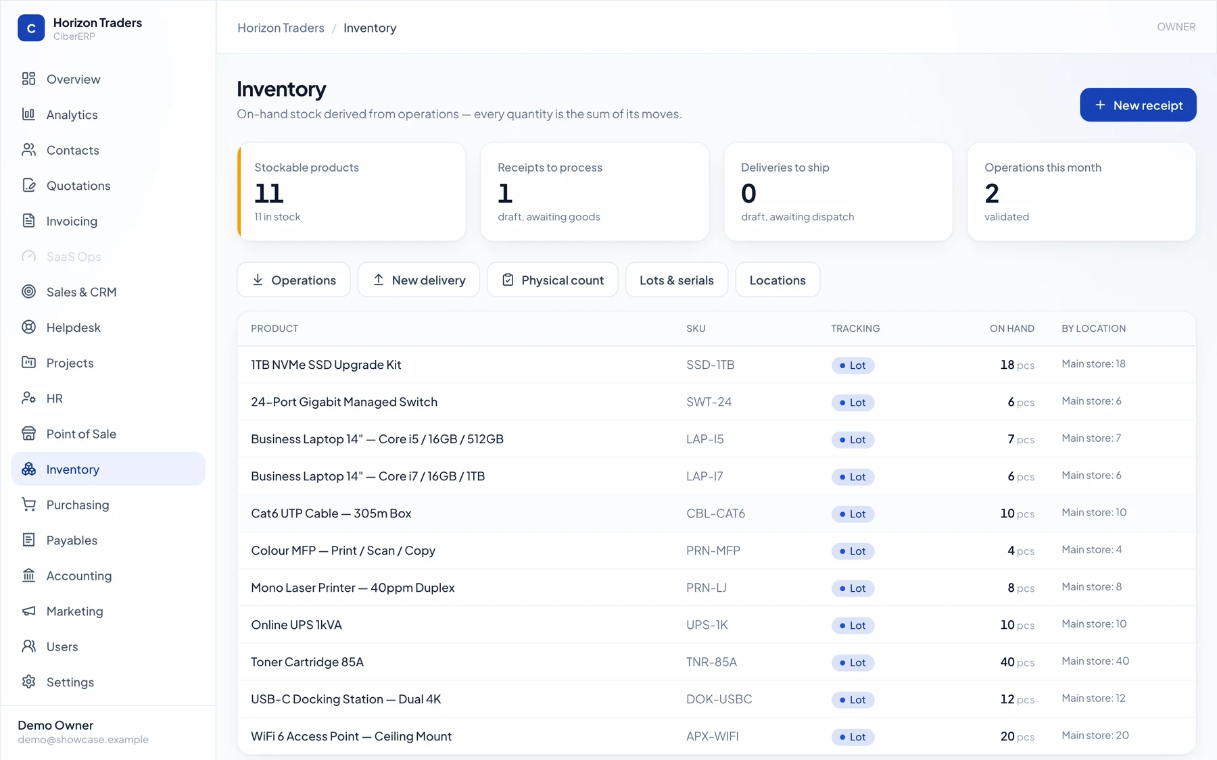Click the Accounting bank icon
This screenshot has width=1217, height=760.
coord(28,576)
